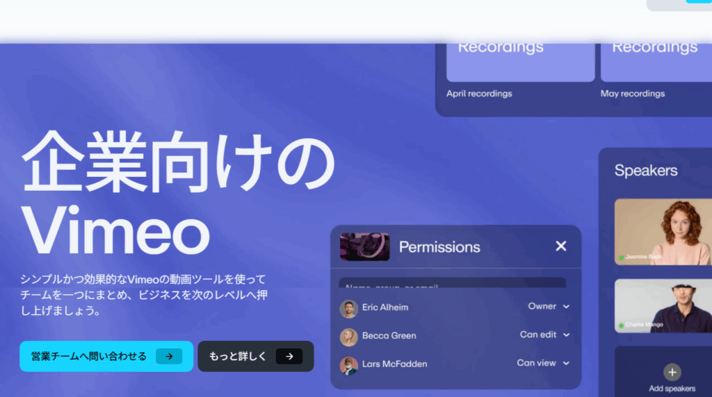
Task: Expand the Can edit dropdown for Becca Green
Action: [544, 335]
